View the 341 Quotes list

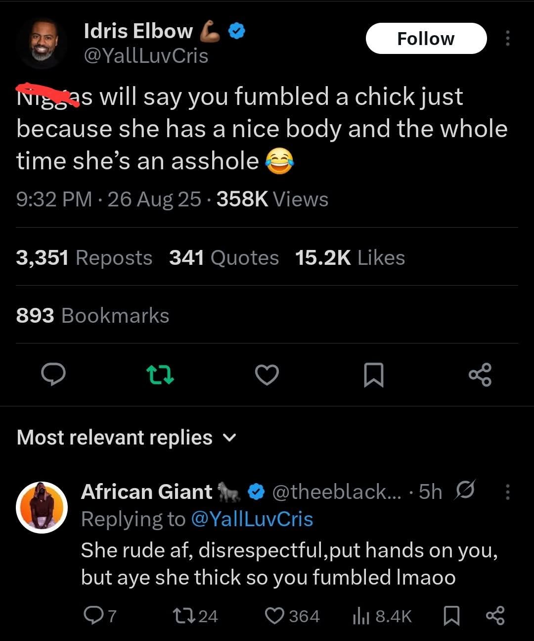point(224,258)
